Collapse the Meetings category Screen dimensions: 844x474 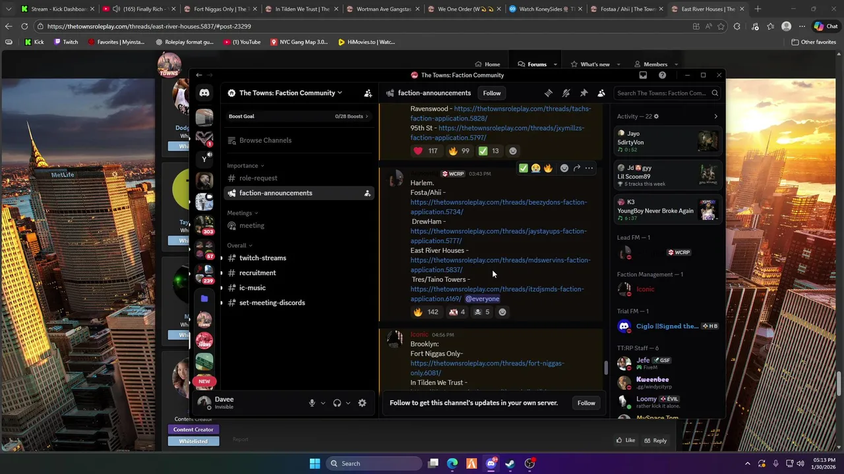point(243,213)
